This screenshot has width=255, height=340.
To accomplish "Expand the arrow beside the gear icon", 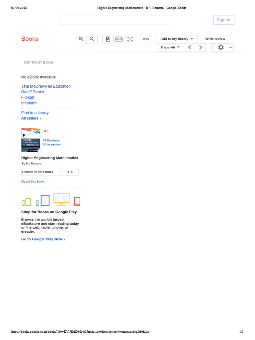I will pos(230,47).
